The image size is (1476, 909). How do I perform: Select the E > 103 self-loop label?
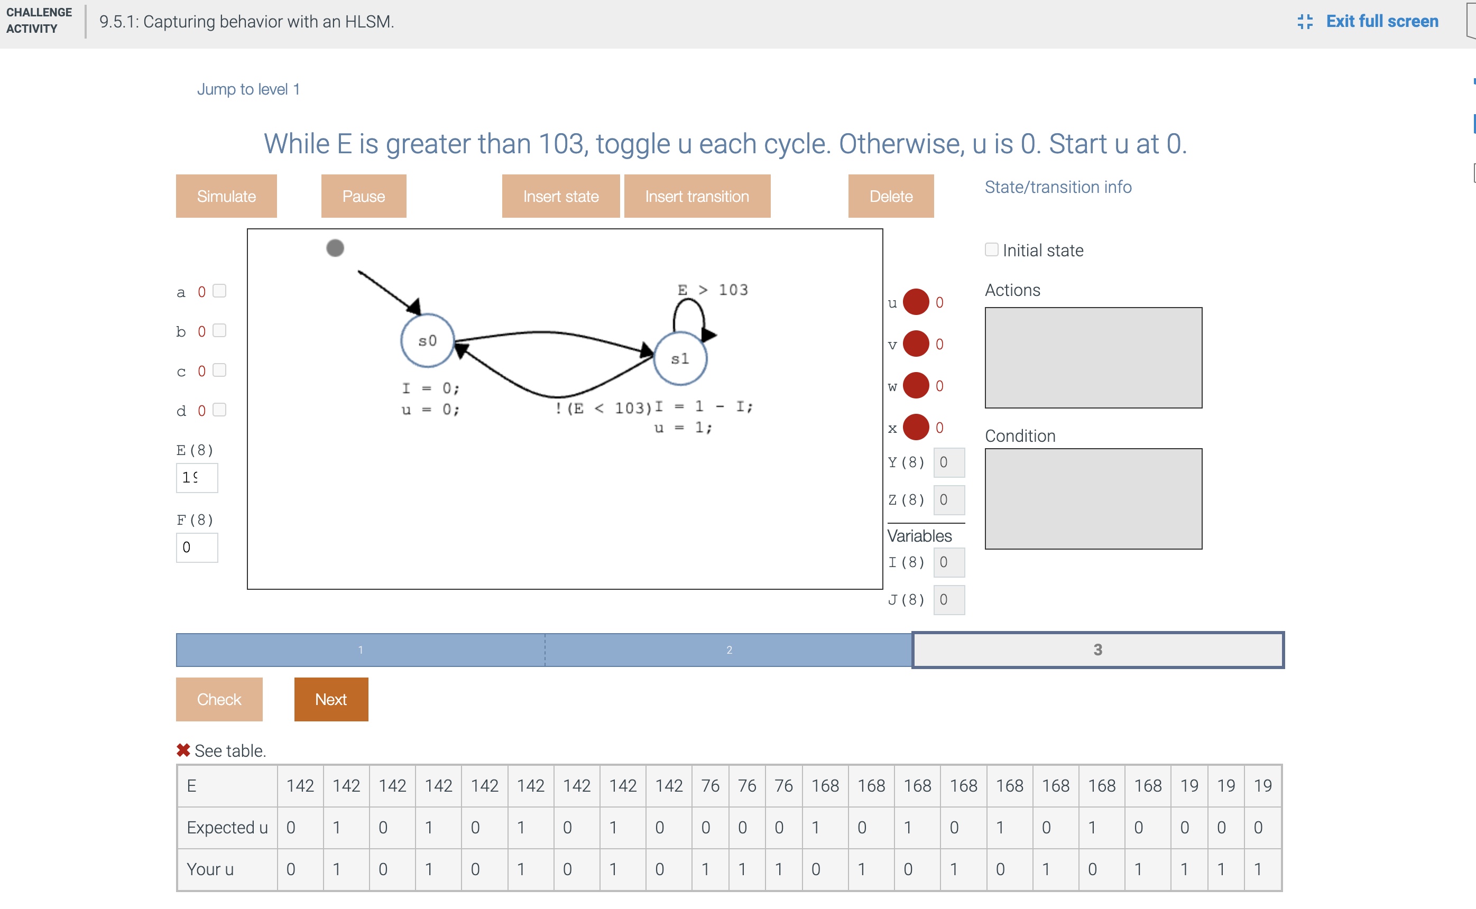[x=713, y=290]
